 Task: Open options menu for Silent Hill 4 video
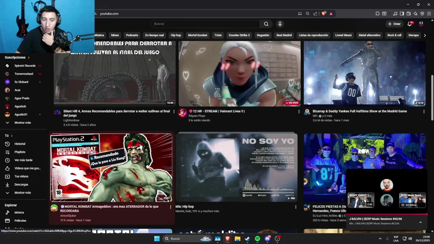pyautogui.click(x=174, y=111)
